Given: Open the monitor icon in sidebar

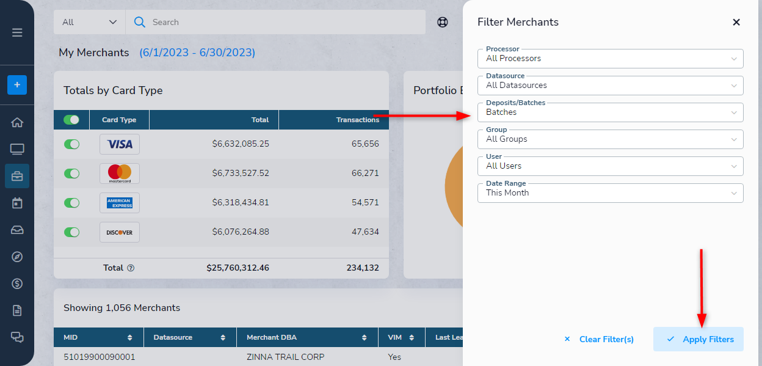Looking at the screenshot, I should [x=17, y=149].
